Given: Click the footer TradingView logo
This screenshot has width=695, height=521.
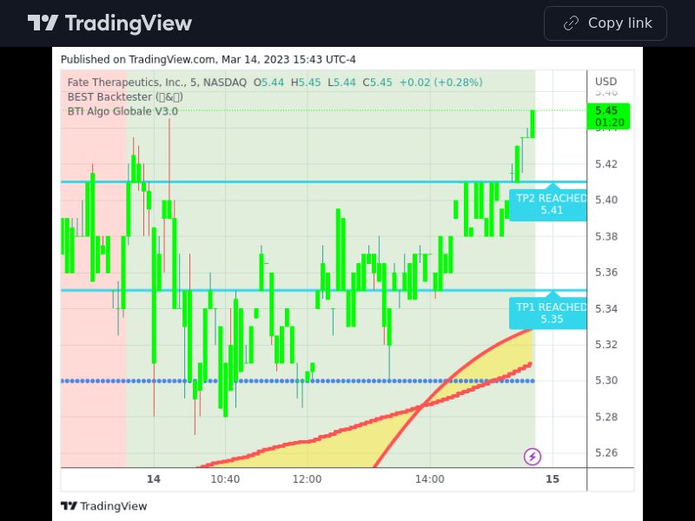Looking at the screenshot, I should pyautogui.click(x=103, y=506).
